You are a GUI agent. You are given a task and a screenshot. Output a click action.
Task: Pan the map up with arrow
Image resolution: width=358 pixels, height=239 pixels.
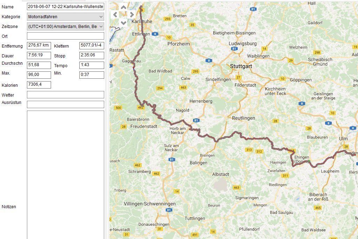click(123, 7)
